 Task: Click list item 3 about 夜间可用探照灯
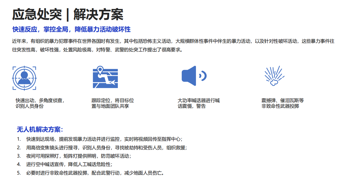72,155
